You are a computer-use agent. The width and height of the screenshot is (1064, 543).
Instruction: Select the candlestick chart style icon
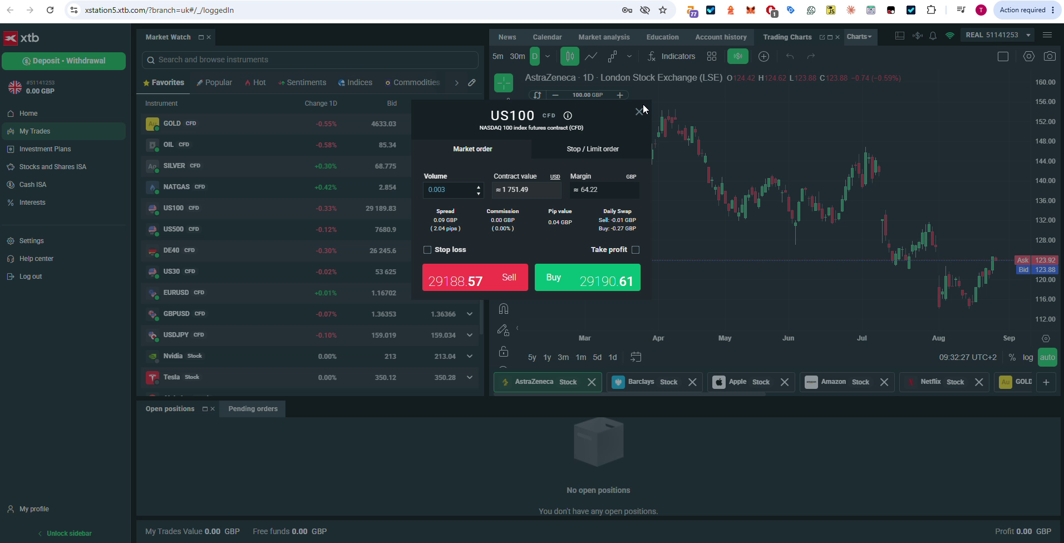point(569,56)
